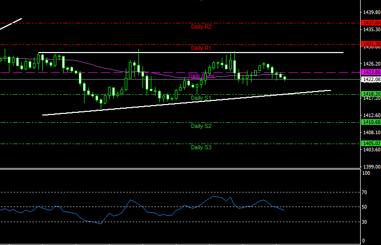The image size is (381, 245).
Task: Click the 1439.80 price scale value
Action: (x=372, y=12)
